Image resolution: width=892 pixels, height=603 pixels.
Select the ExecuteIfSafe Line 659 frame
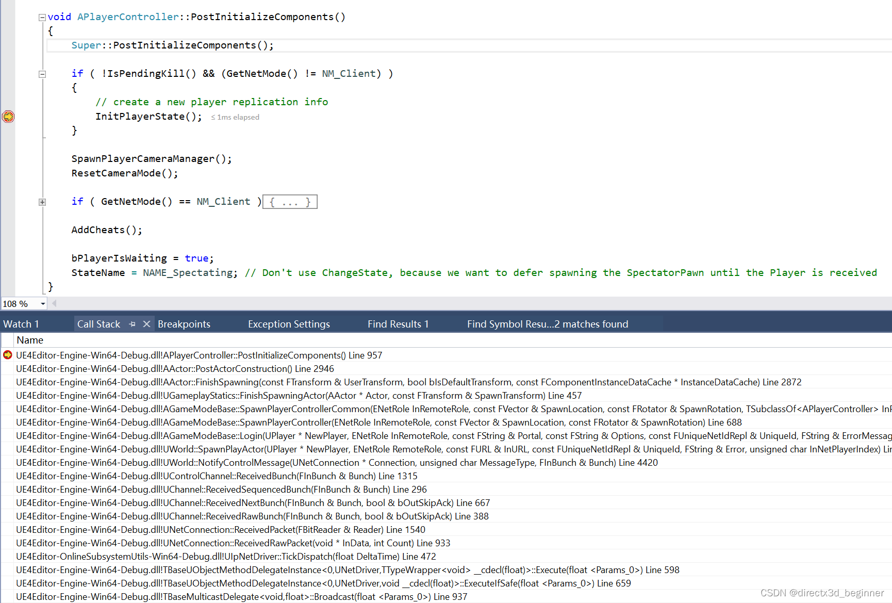click(x=323, y=583)
